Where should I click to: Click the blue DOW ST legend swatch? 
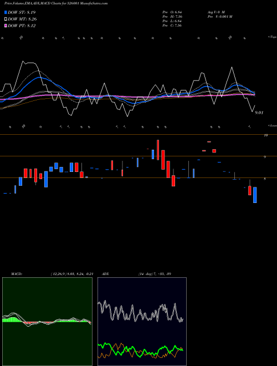6,12
